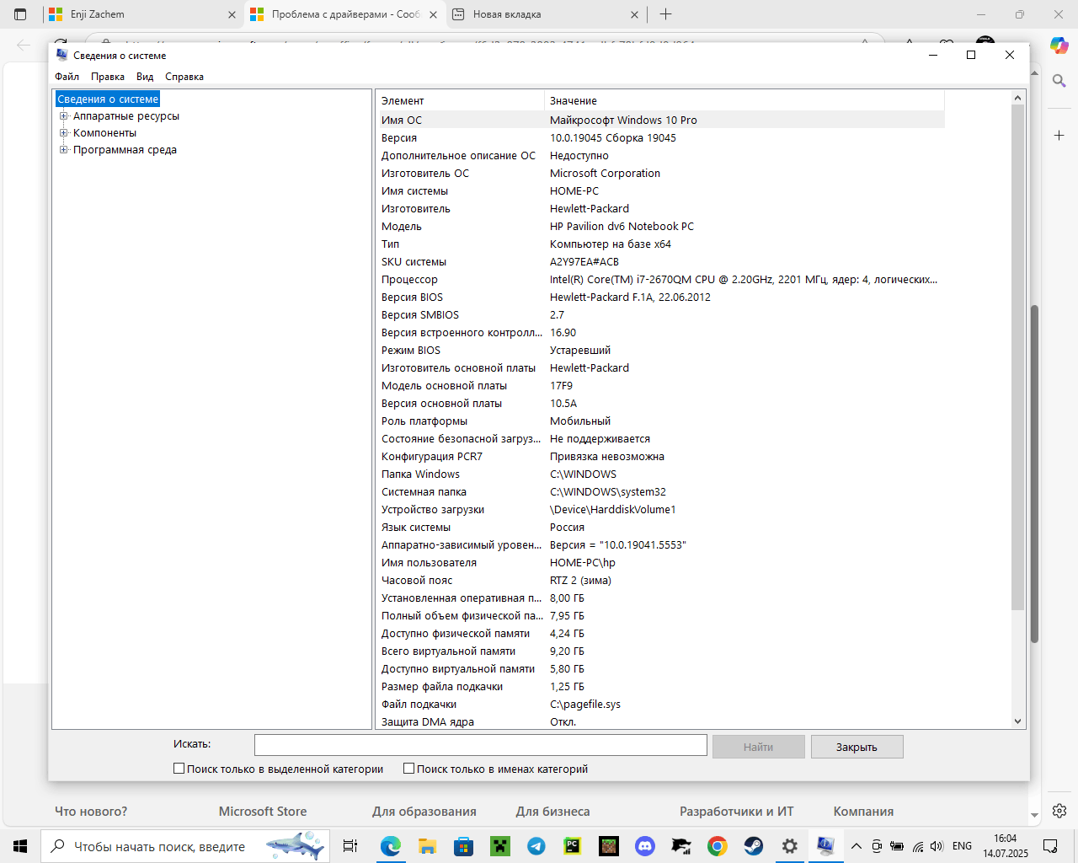The image size is (1078, 863).
Task: Enable Поиск только в именах категорий
Action: pos(408,769)
